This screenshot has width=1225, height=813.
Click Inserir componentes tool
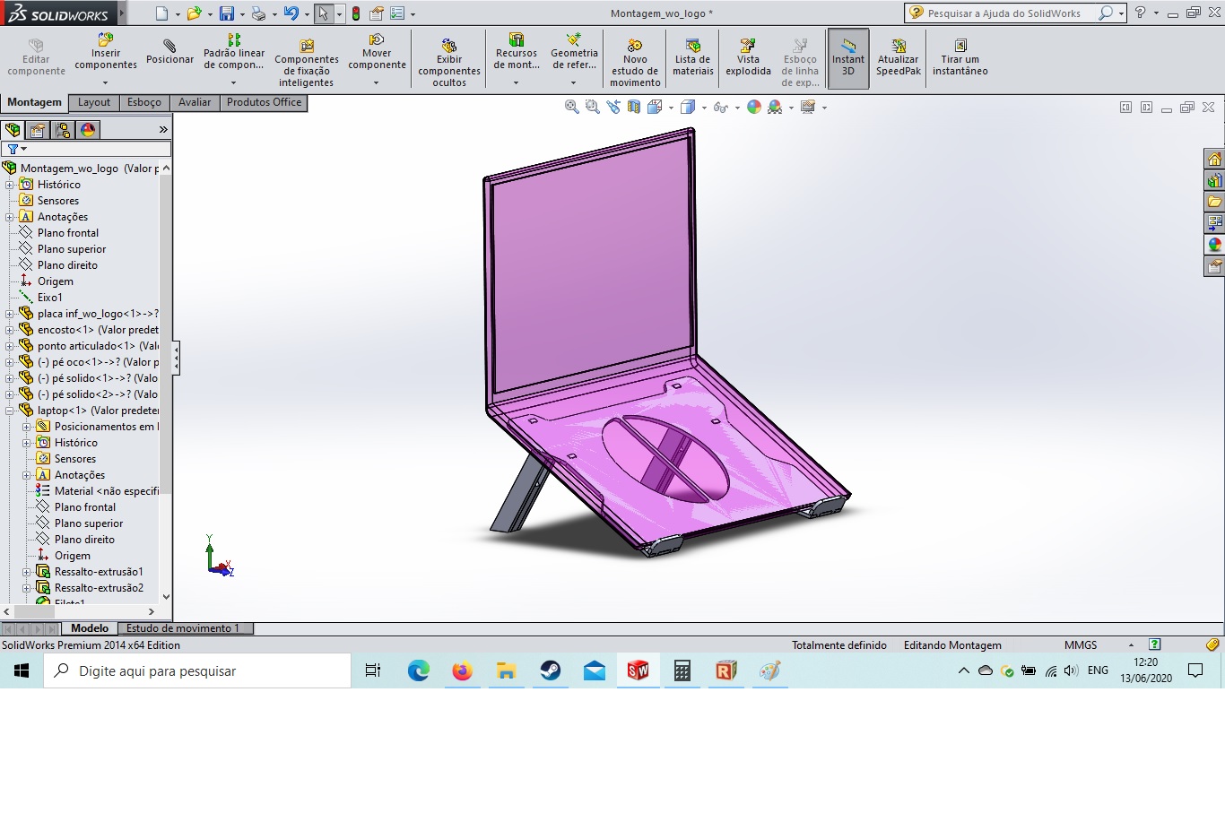106,52
